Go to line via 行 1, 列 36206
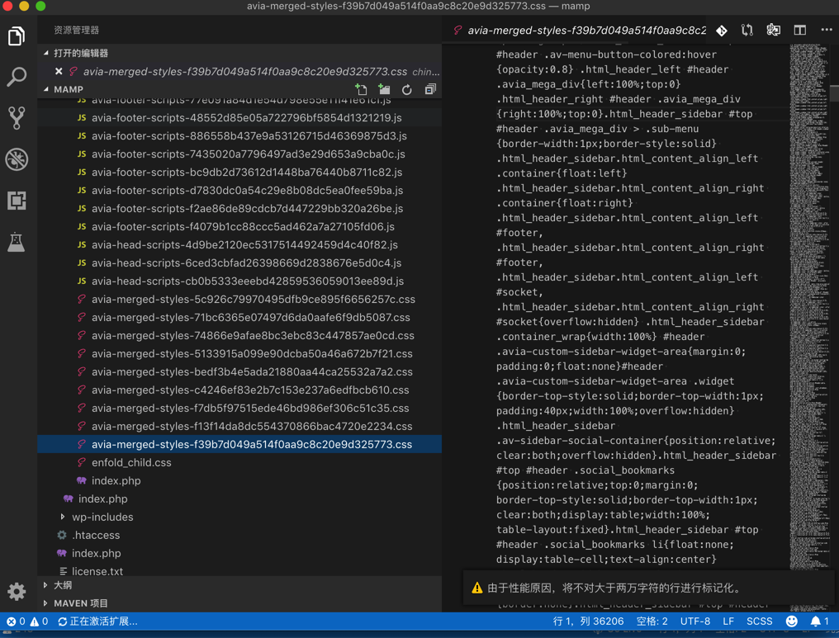 point(587,621)
